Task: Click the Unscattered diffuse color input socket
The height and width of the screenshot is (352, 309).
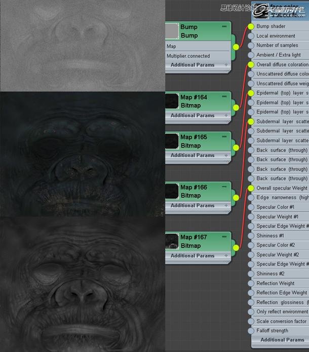Action: coord(251,74)
